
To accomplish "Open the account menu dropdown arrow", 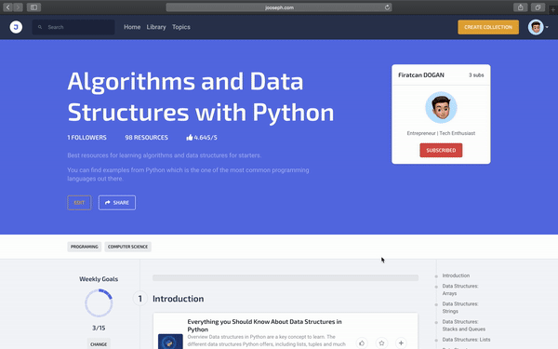I will tap(547, 27).
